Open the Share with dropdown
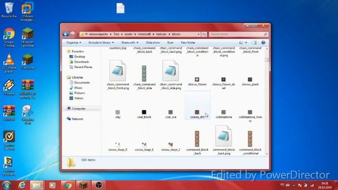This screenshot has height=190, width=338. click(130, 43)
